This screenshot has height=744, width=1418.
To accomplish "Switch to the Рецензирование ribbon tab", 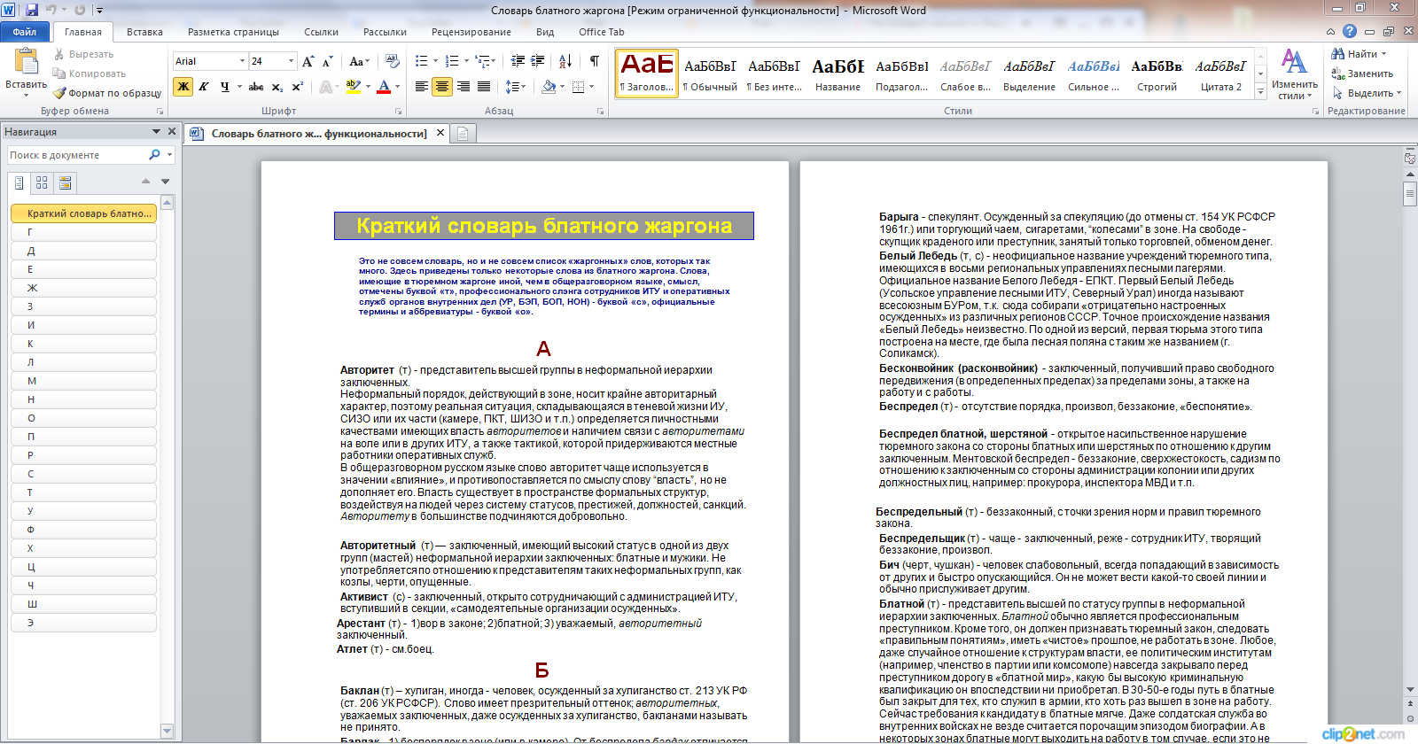I will [471, 32].
